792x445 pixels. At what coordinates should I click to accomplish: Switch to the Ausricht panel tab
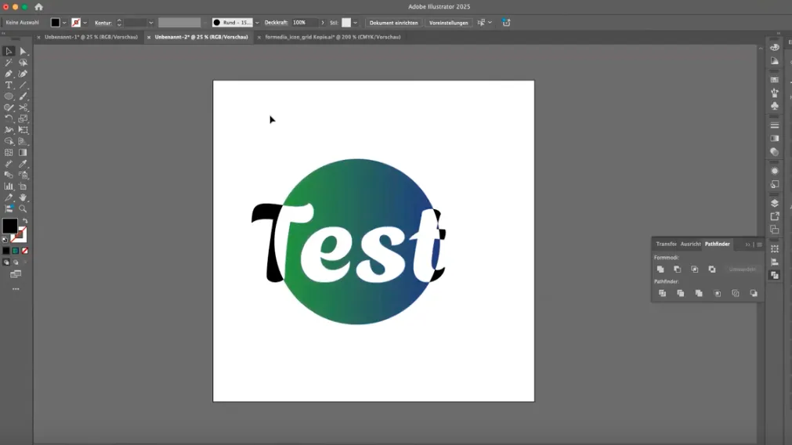pyautogui.click(x=690, y=244)
